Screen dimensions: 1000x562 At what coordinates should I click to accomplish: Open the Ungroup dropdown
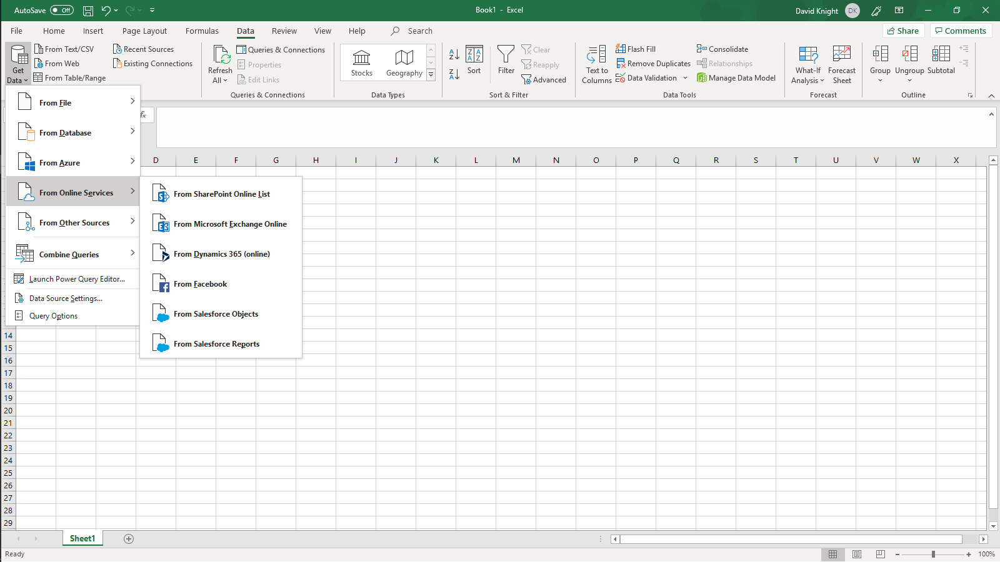pyautogui.click(x=909, y=64)
